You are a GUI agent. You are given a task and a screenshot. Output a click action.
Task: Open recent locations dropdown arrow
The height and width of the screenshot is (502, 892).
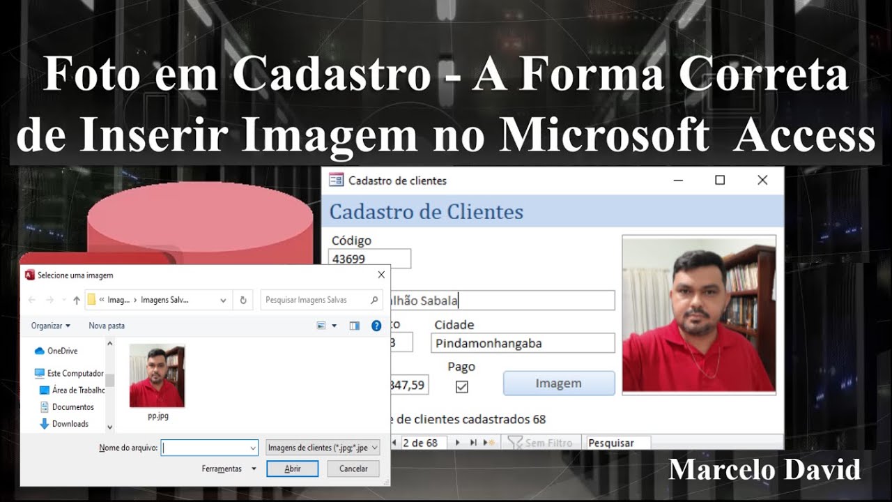click(x=63, y=301)
